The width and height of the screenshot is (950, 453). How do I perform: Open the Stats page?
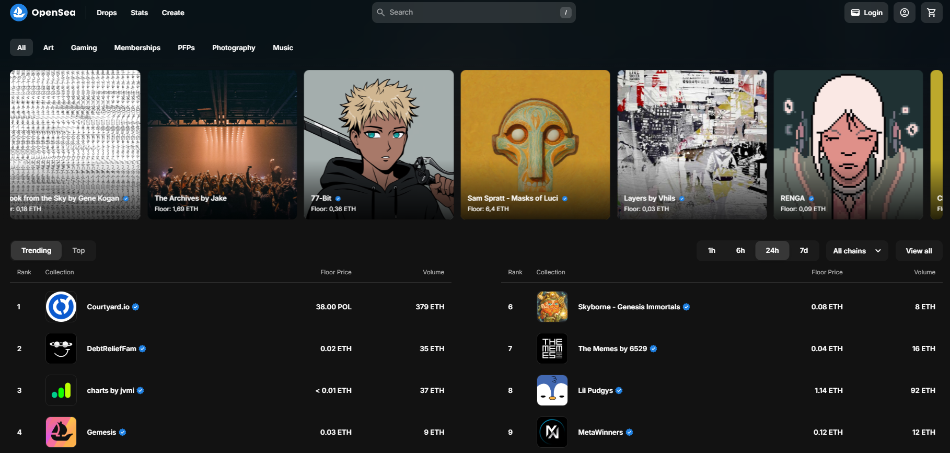pos(140,13)
